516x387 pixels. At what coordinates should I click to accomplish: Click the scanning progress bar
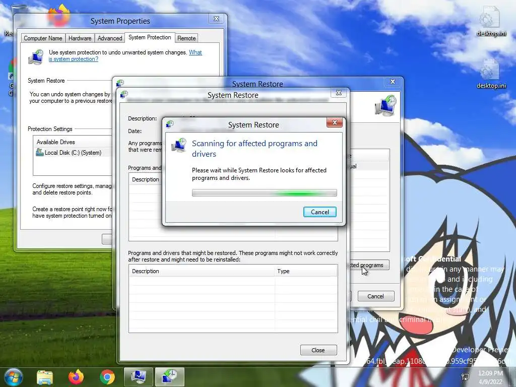(264, 193)
